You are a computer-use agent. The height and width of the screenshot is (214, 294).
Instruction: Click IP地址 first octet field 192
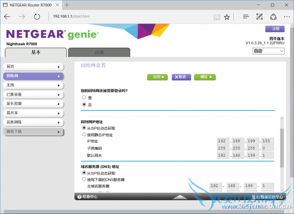223,141
